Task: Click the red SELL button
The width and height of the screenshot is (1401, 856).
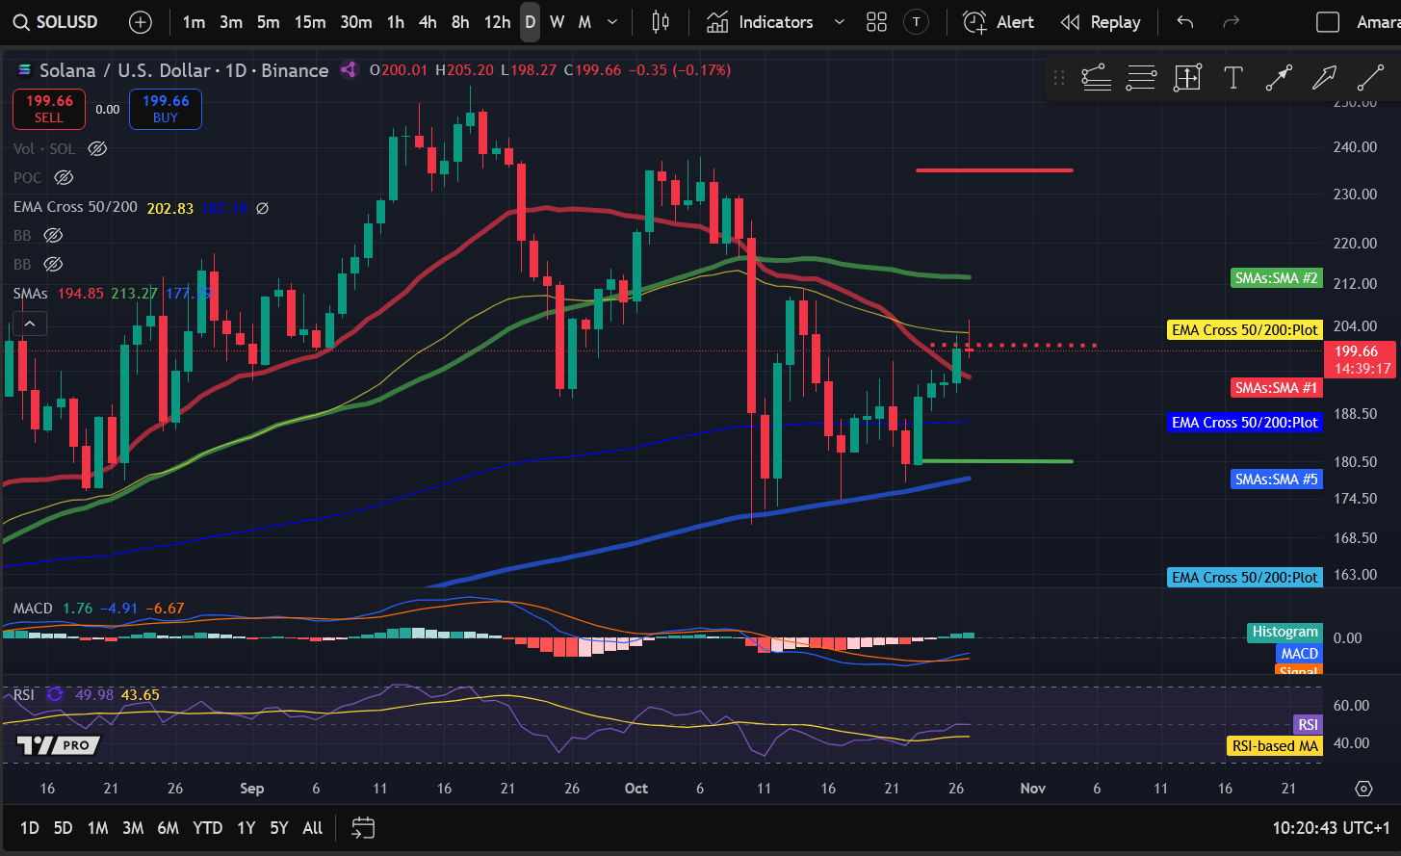Action: tap(48, 109)
